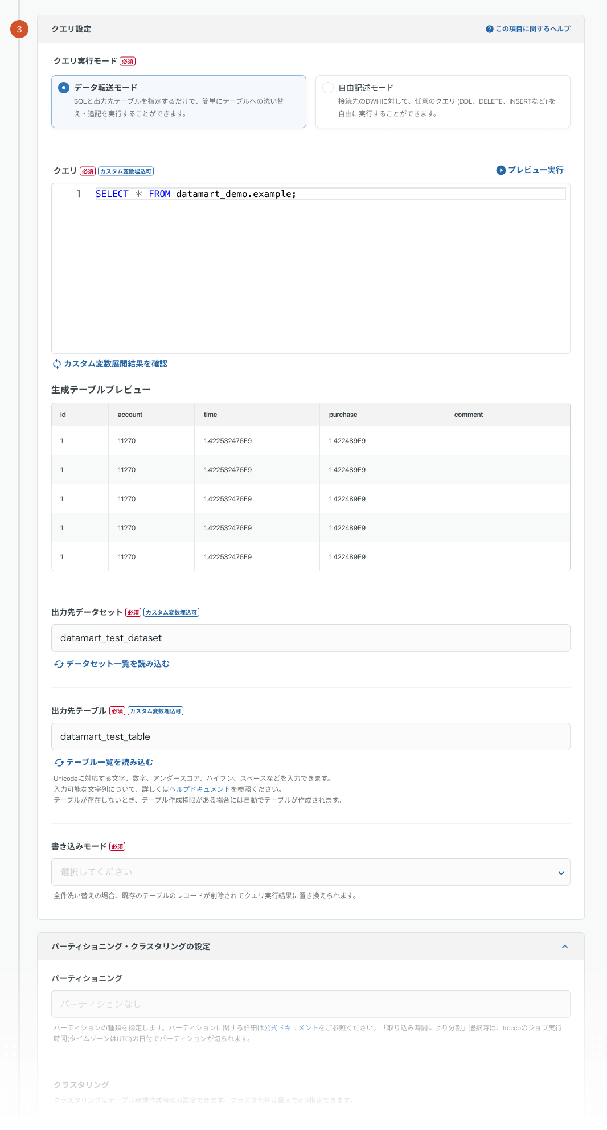Click the preview run play icon
Screen dimensions: 607x1130
coord(501,170)
